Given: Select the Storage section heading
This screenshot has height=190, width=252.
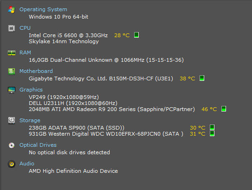Looking at the screenshot, I should (x=30, y=120).
